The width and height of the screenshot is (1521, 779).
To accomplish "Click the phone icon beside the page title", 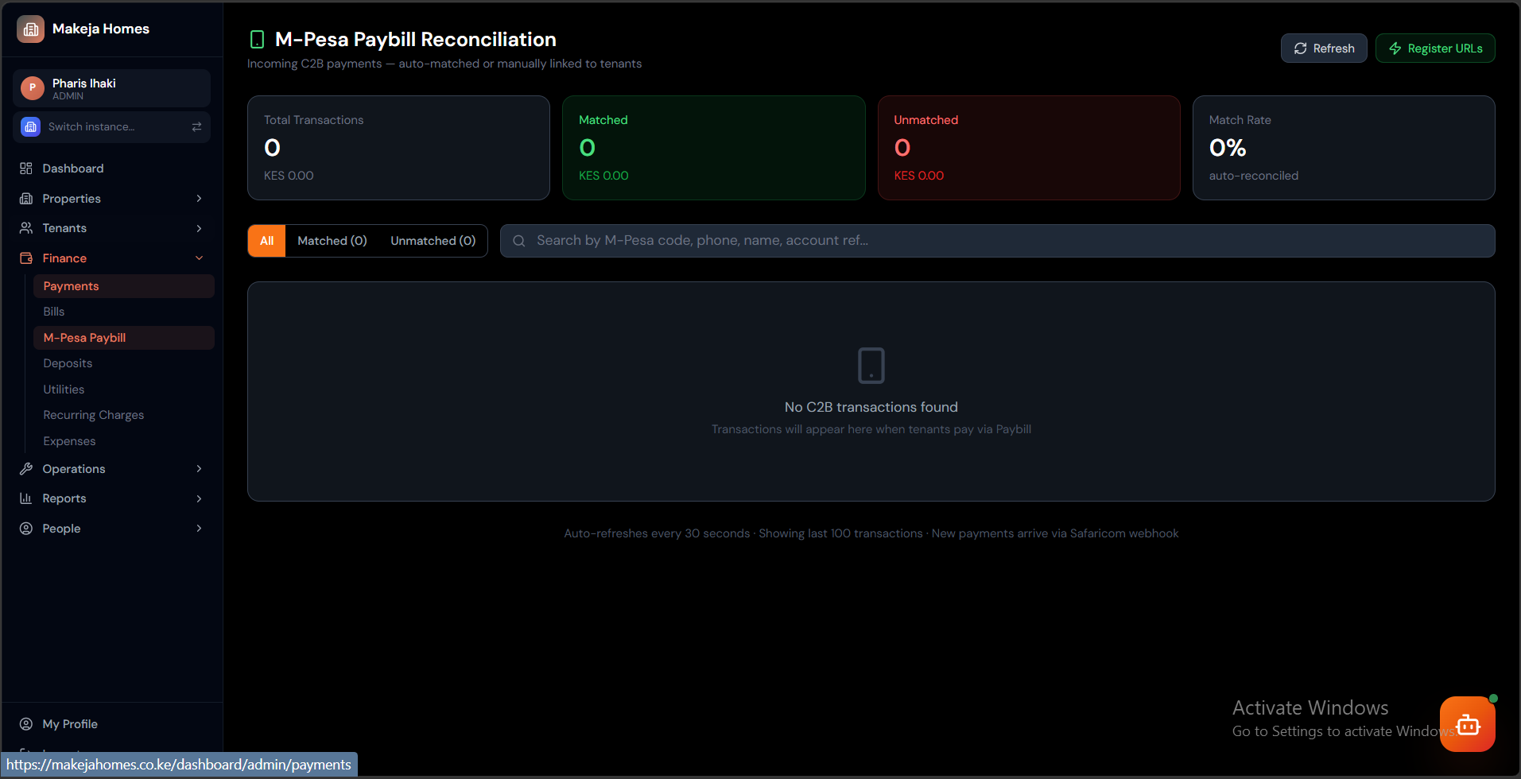I will coord(257,40).
